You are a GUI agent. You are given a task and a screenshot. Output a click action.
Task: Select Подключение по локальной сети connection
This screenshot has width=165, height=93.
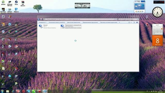pos(71,26)
